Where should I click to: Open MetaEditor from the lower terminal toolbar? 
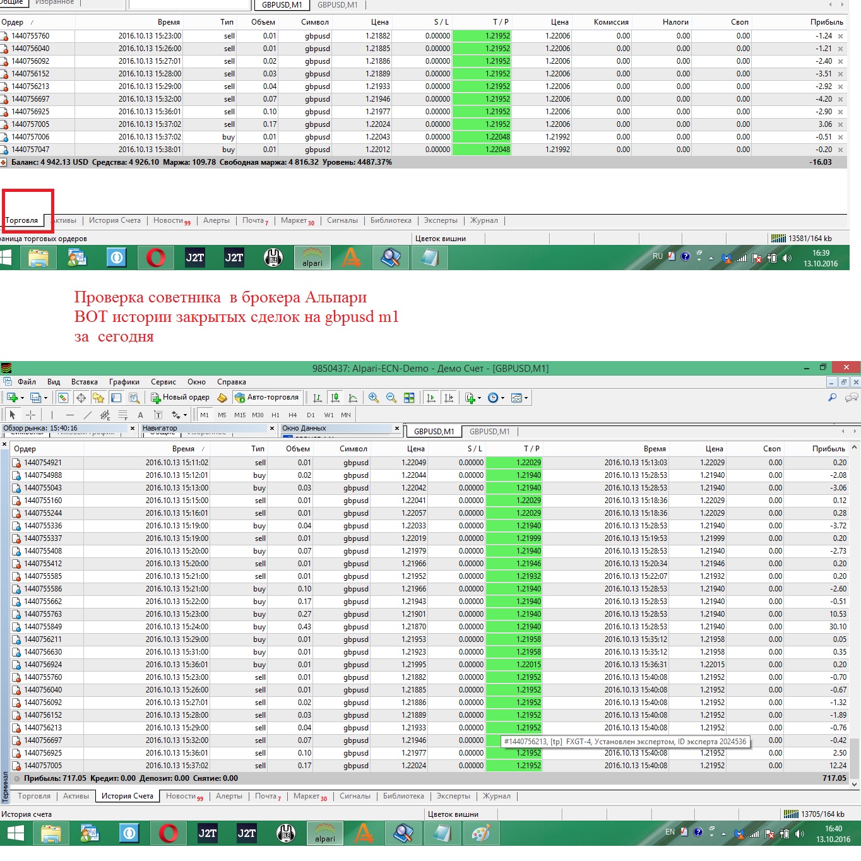pyautogui.click(x=222, y=398)
